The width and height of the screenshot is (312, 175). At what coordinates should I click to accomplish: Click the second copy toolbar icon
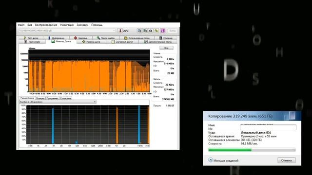point(145,31)
